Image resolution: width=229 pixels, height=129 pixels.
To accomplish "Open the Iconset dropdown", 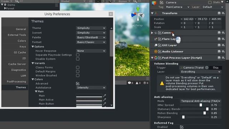I will click(91, 33).
